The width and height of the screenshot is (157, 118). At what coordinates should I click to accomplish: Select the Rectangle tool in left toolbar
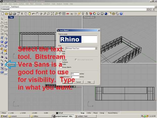[6, 31]
